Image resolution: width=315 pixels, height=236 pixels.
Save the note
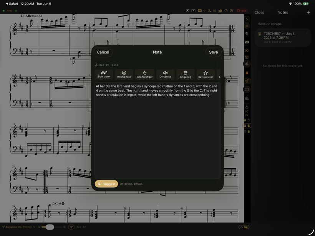tap(213, 52)
